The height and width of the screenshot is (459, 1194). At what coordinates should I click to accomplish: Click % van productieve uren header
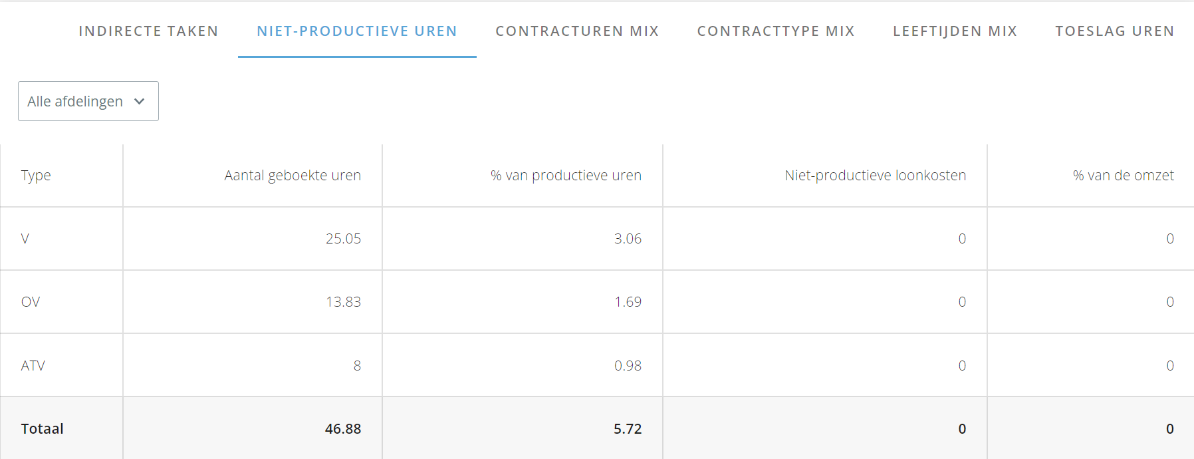tap(566, 176)
